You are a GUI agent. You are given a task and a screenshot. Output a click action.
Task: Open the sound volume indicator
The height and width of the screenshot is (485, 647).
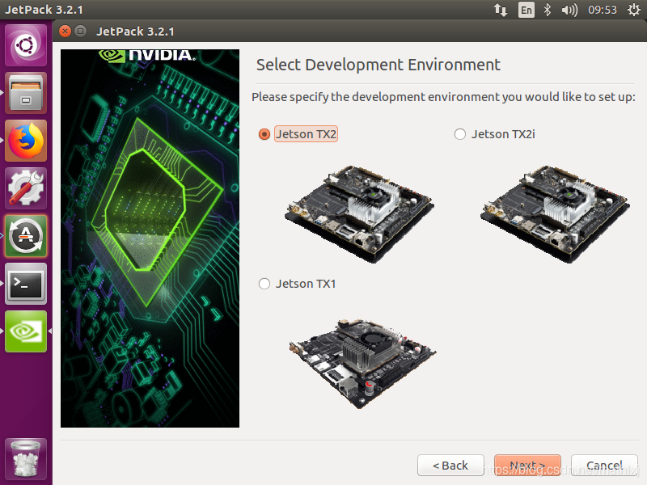pyautogui.click(x=569, y=10)
